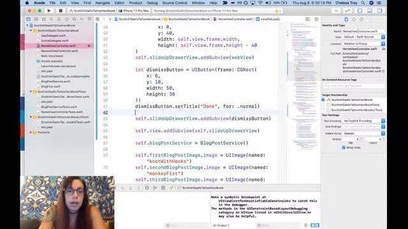The image size is (408, 229).
Task: Open the Navigate menu
Action: (x=103, y=3)
